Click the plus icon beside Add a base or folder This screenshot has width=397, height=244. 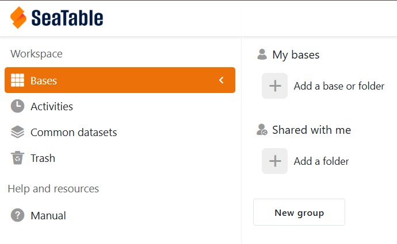(274, 86)
